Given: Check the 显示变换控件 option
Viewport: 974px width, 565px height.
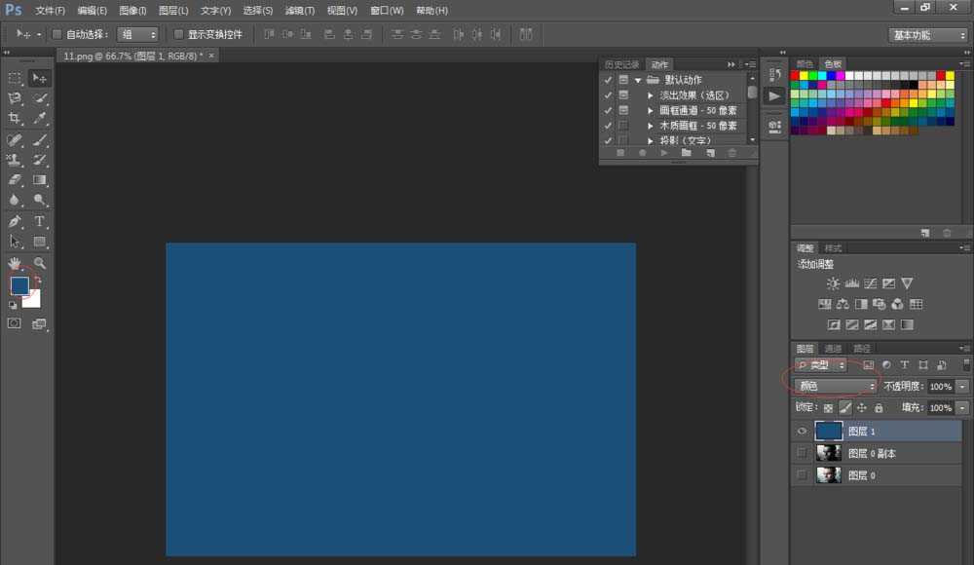Looking at the screenshot, I should 178,34.
